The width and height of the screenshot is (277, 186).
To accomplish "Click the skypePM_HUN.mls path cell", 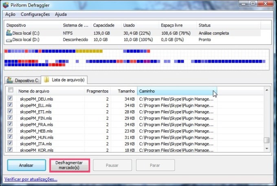I will pos(176,138).
